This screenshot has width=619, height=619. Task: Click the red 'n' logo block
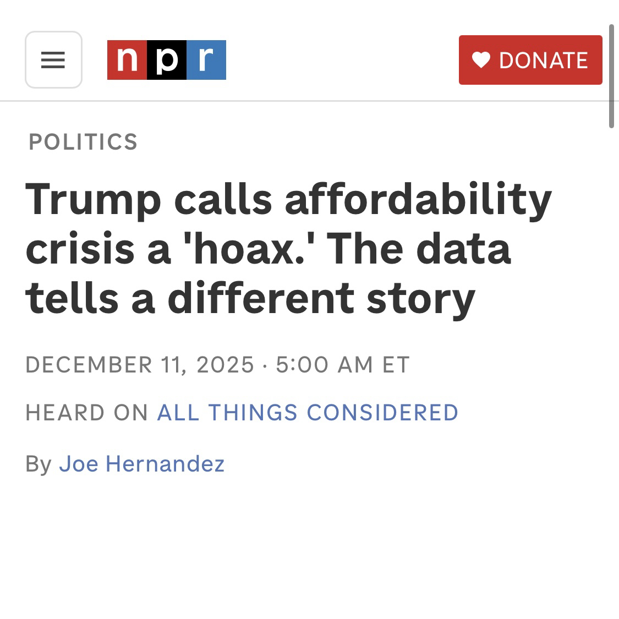[x=127, y=60]
